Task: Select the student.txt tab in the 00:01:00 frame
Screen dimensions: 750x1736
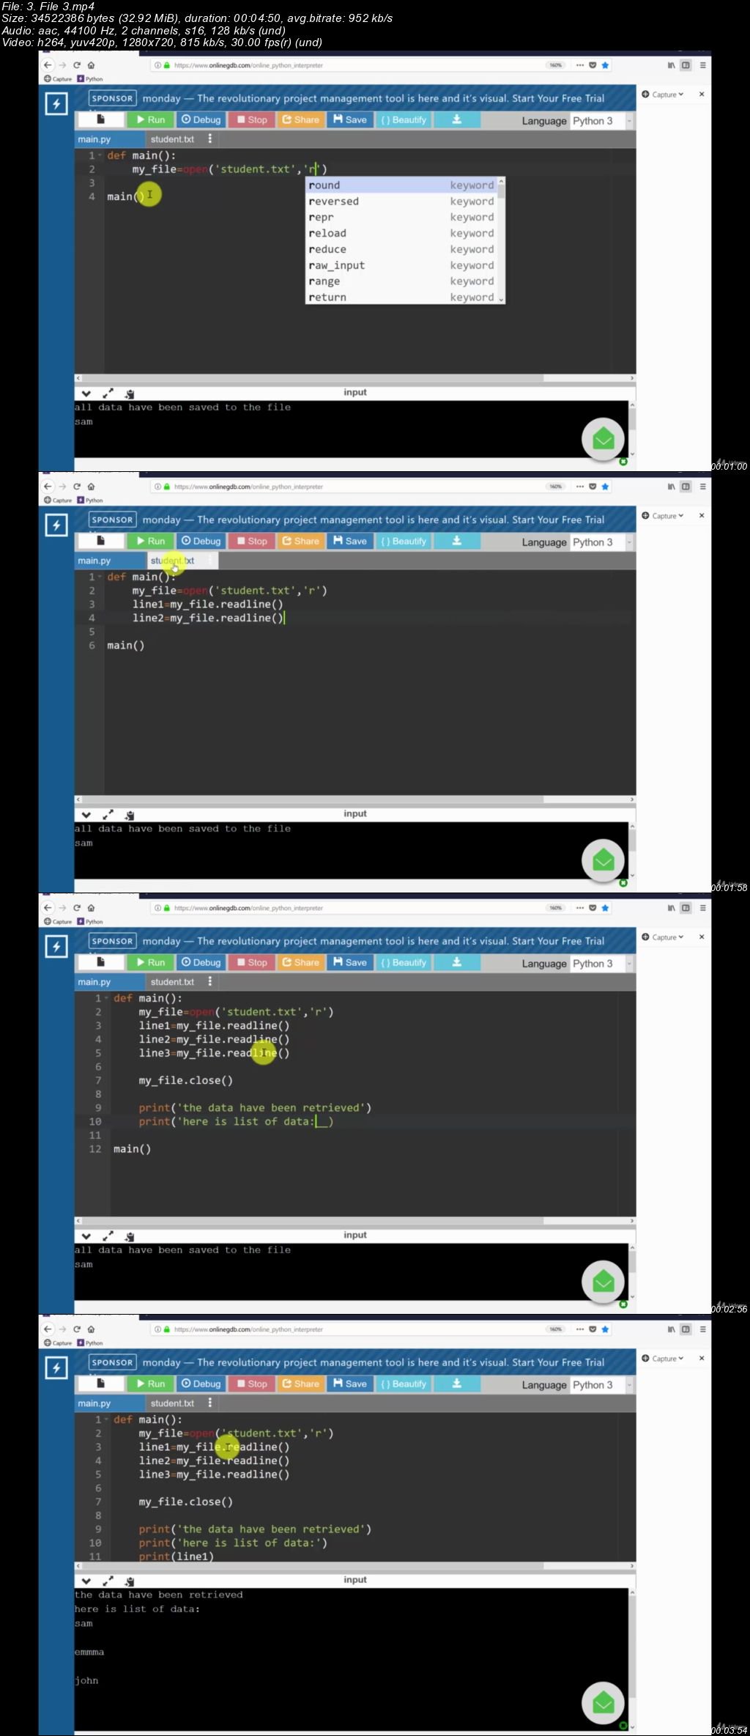Action: pos(173,139)
